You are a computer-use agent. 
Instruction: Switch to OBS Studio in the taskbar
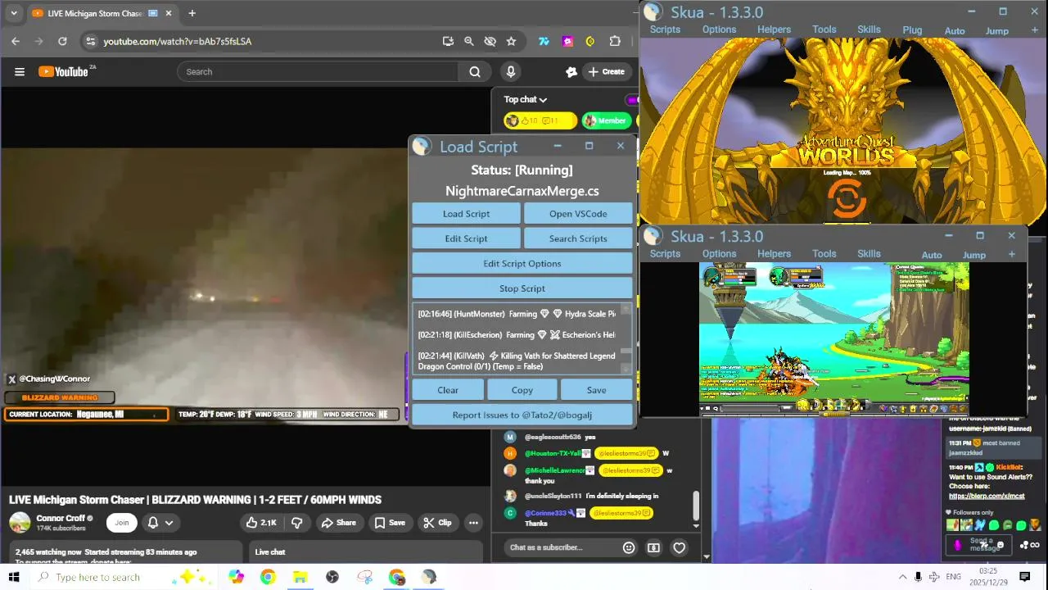[x=332, y=577]
